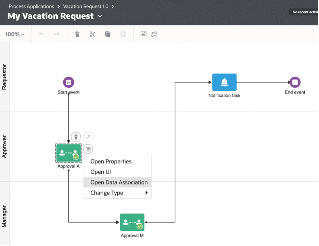Viewport: 319px width, 246px height.
Task: Choose Open Properties from context menu
Action: click(111, 162)
